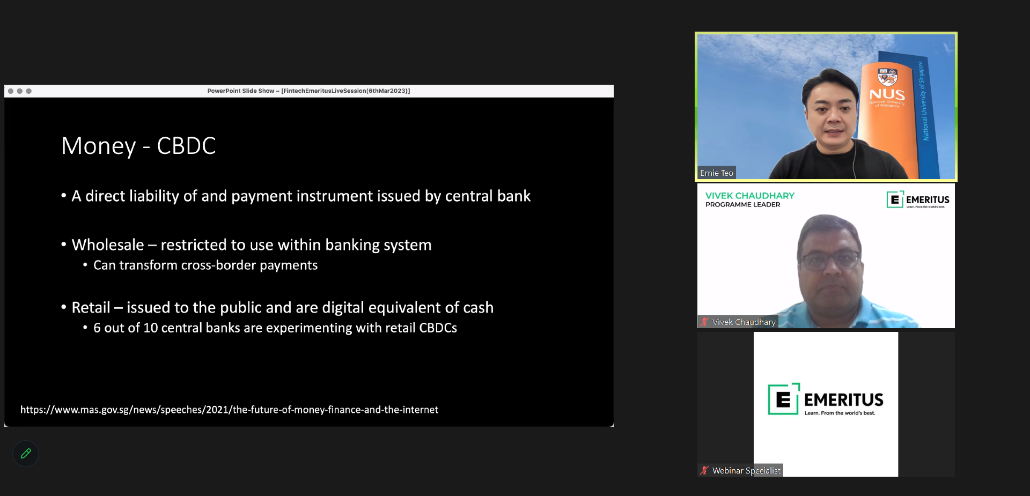The width and height of the screenshot is (1030, 496).
Task: Click the third gray dot in PowerPoint title bar
Action: click(29, 91)
